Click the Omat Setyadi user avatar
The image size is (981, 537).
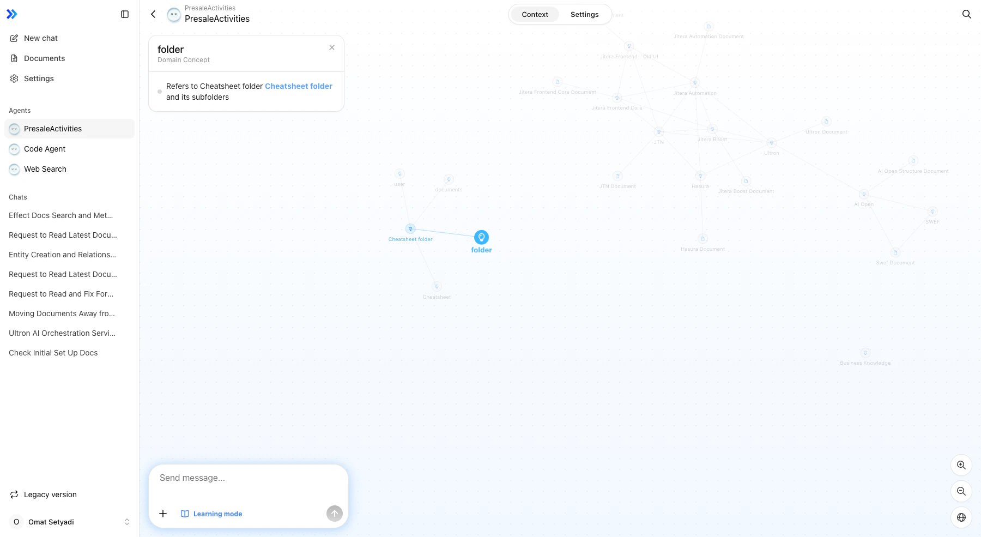[16, 522]
